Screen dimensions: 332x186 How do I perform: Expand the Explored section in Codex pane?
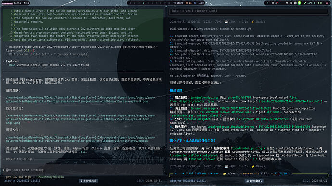tap(12, 61)
